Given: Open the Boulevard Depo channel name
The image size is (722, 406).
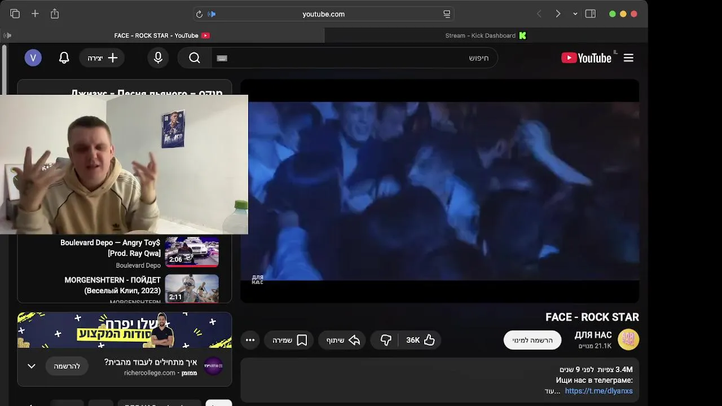Looking at the screenshot, I should (x=138, y=266).
